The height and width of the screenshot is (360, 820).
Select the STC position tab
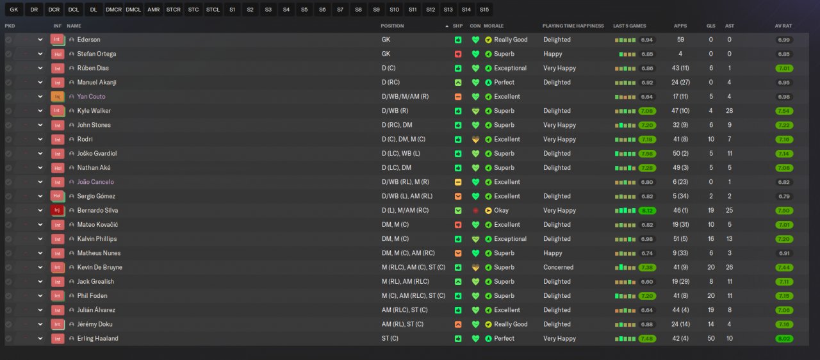click(x=193, y=10)
